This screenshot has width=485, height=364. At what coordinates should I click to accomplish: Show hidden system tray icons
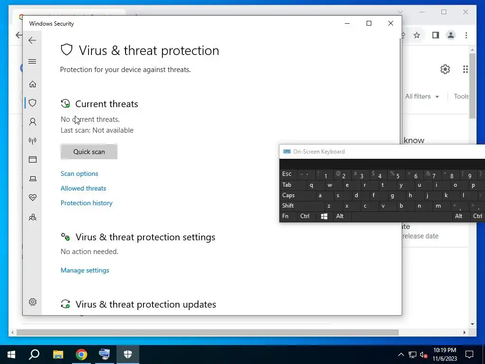401,355
